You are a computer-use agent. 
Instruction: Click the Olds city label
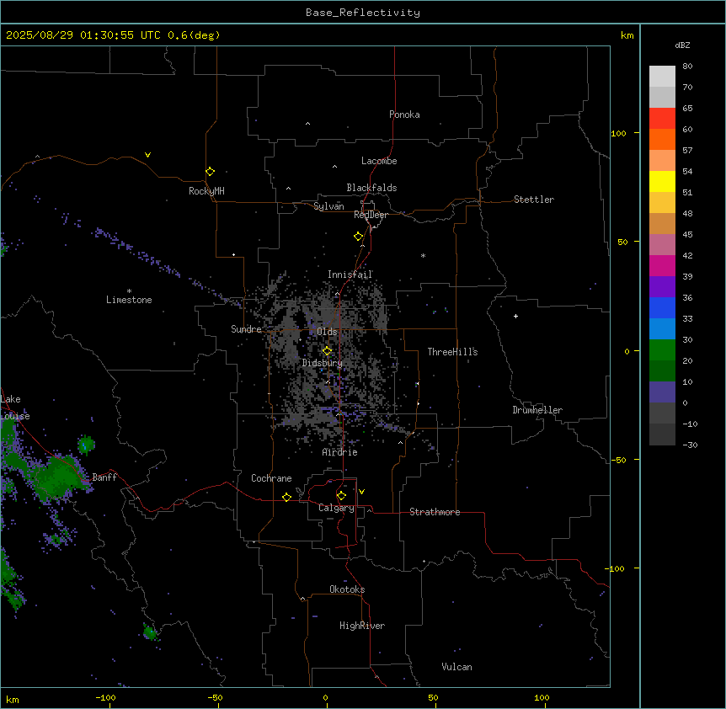(x=327, y=332)
